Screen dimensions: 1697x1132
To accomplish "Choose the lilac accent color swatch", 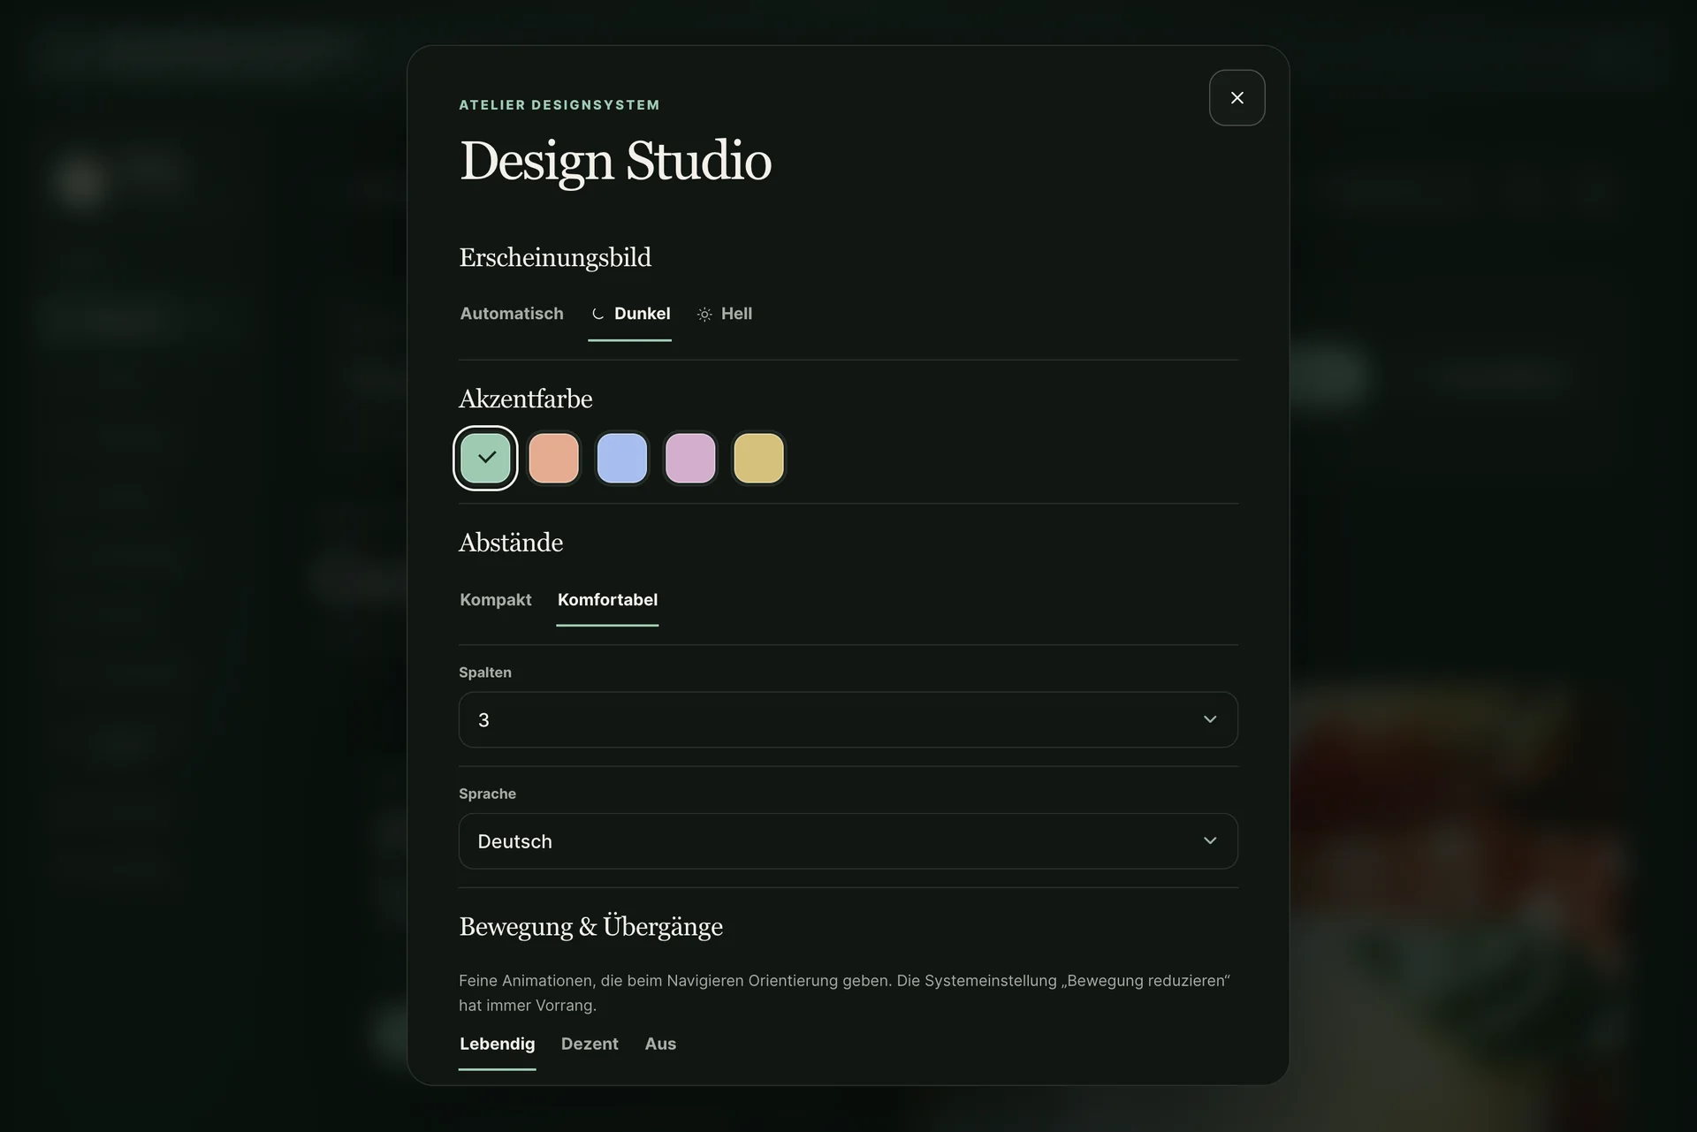I will pos(690,458).
